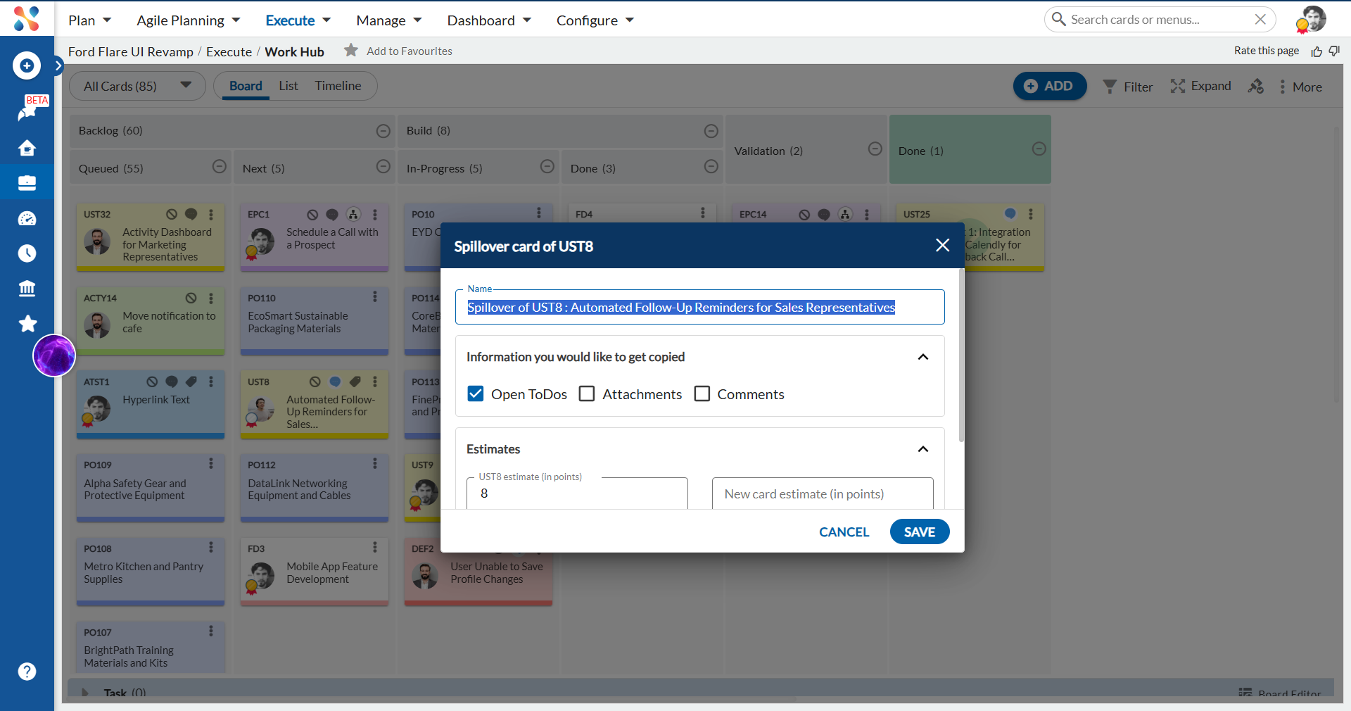
Task: Open the More vertical dots menu
Action: click(1282, 87)
